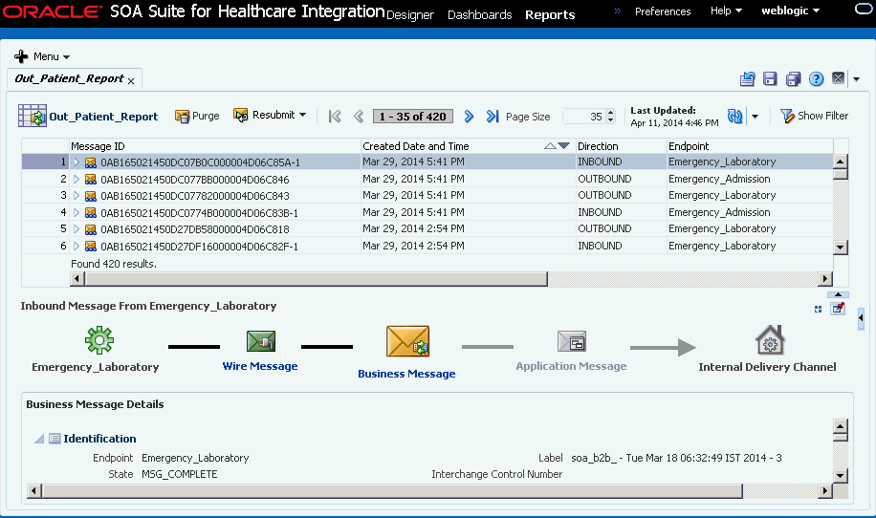The image size is (876, 518).
Task: Expand row 3 message ending D06C843
Action: [x=77, y=195]
